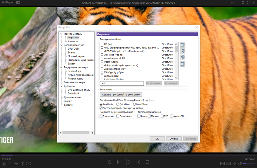Click the eject/open file icon
The image size is (257, 168).
[x=109, y=162]
